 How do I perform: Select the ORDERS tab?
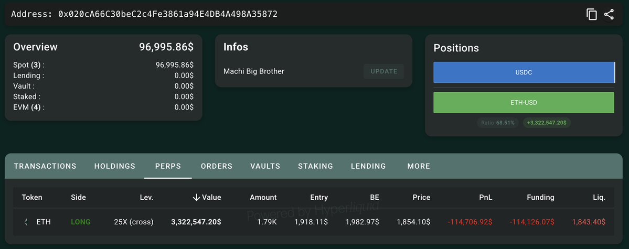click(217, 166)
